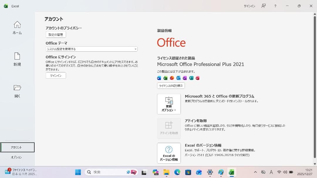Click the OneNote icon in included products
This screenshot has height=178, width=317.
(x=185, y=78)
